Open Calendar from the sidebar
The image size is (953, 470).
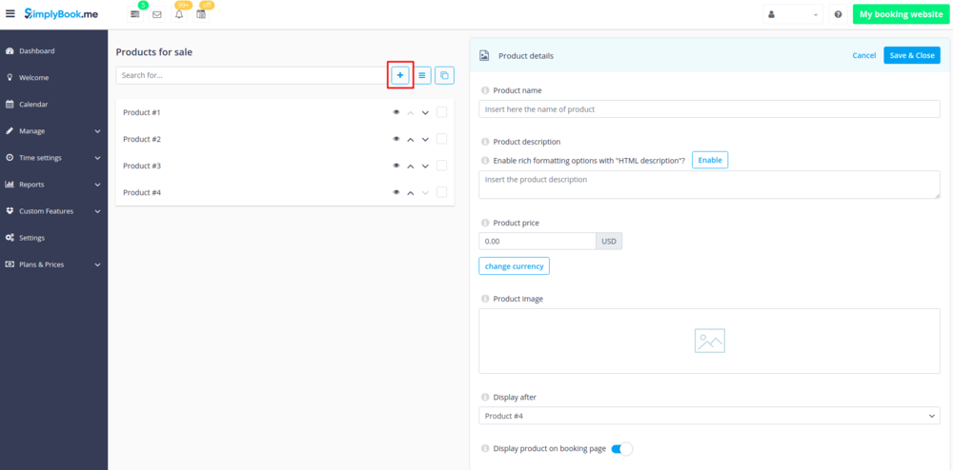coord(33,105)
